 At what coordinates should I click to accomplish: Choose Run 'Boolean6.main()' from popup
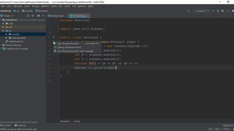[x=78, y=44]
